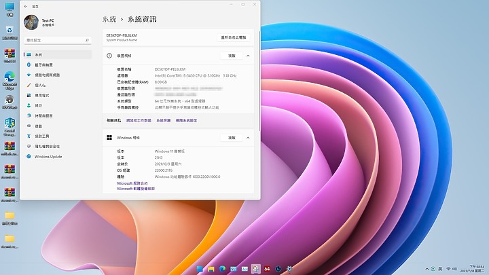Collapse the 裝置規格 section chevron
The height and width of the screenshot is (275, 489).
point(248,56)
